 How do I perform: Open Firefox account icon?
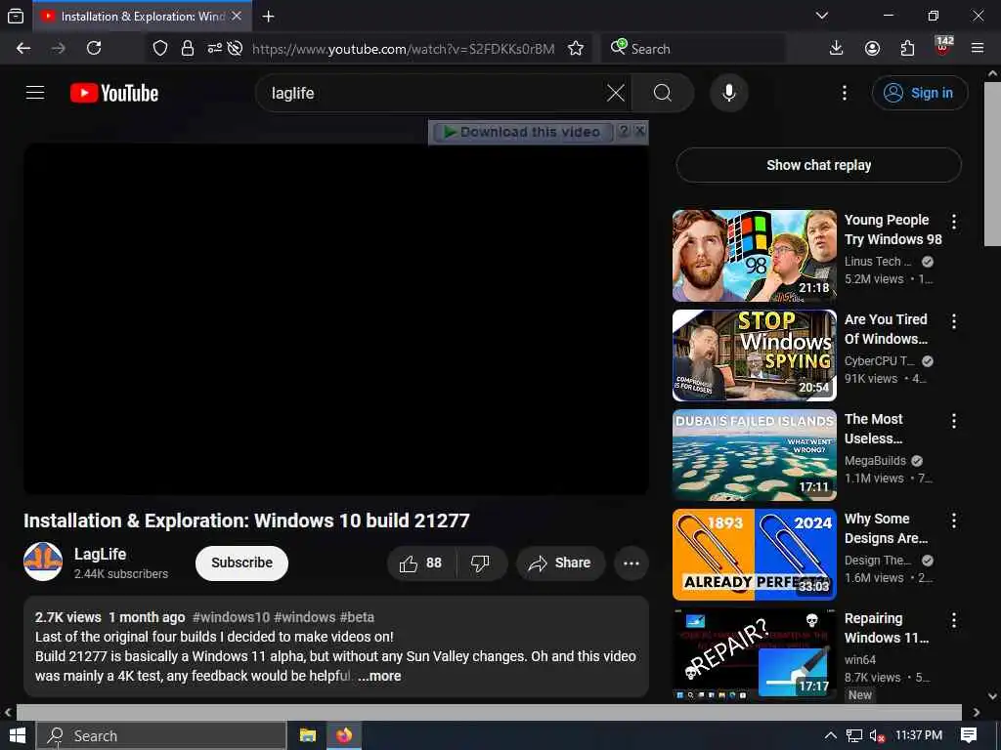(x=872, y=49)
